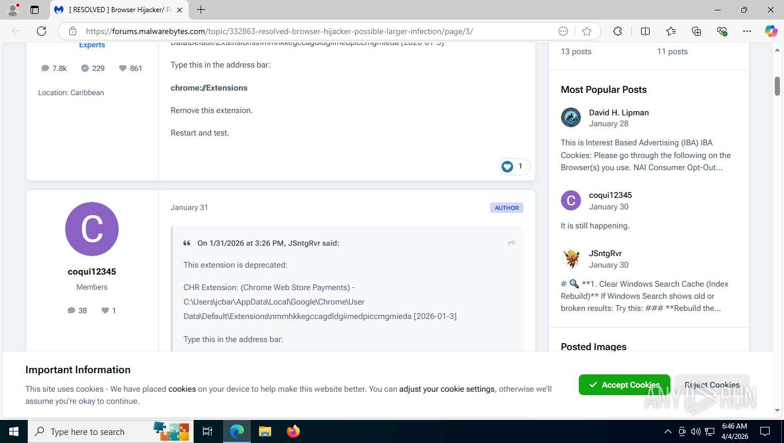Click the 7.8k posts count stat

(54, 68)
